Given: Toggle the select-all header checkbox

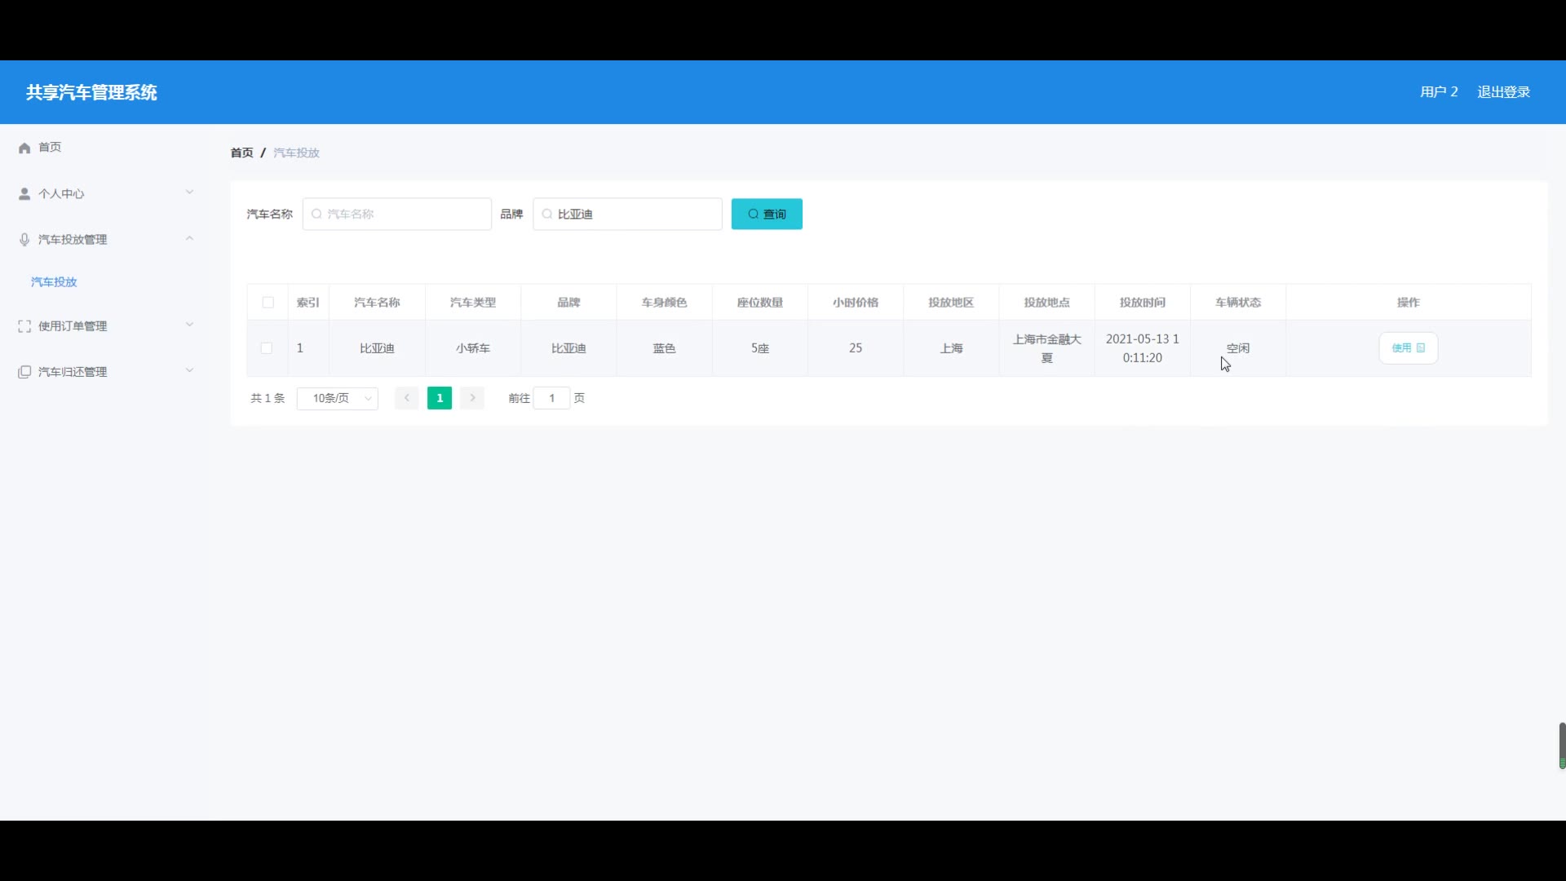Looking at the screenshot, I should tap(268, 303).
